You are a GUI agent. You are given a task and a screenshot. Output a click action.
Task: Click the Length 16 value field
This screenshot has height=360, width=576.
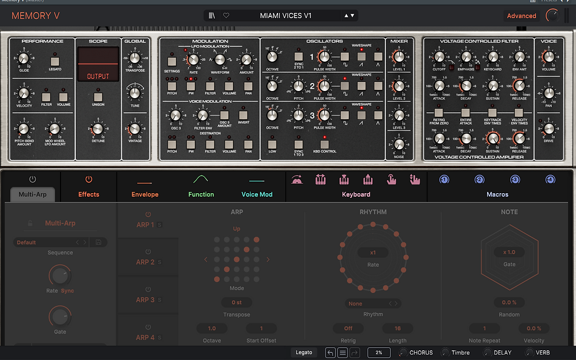(397, 328)
